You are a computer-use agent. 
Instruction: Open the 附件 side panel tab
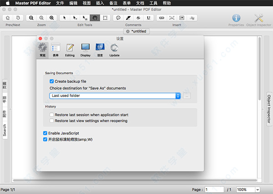coord(5,114)
